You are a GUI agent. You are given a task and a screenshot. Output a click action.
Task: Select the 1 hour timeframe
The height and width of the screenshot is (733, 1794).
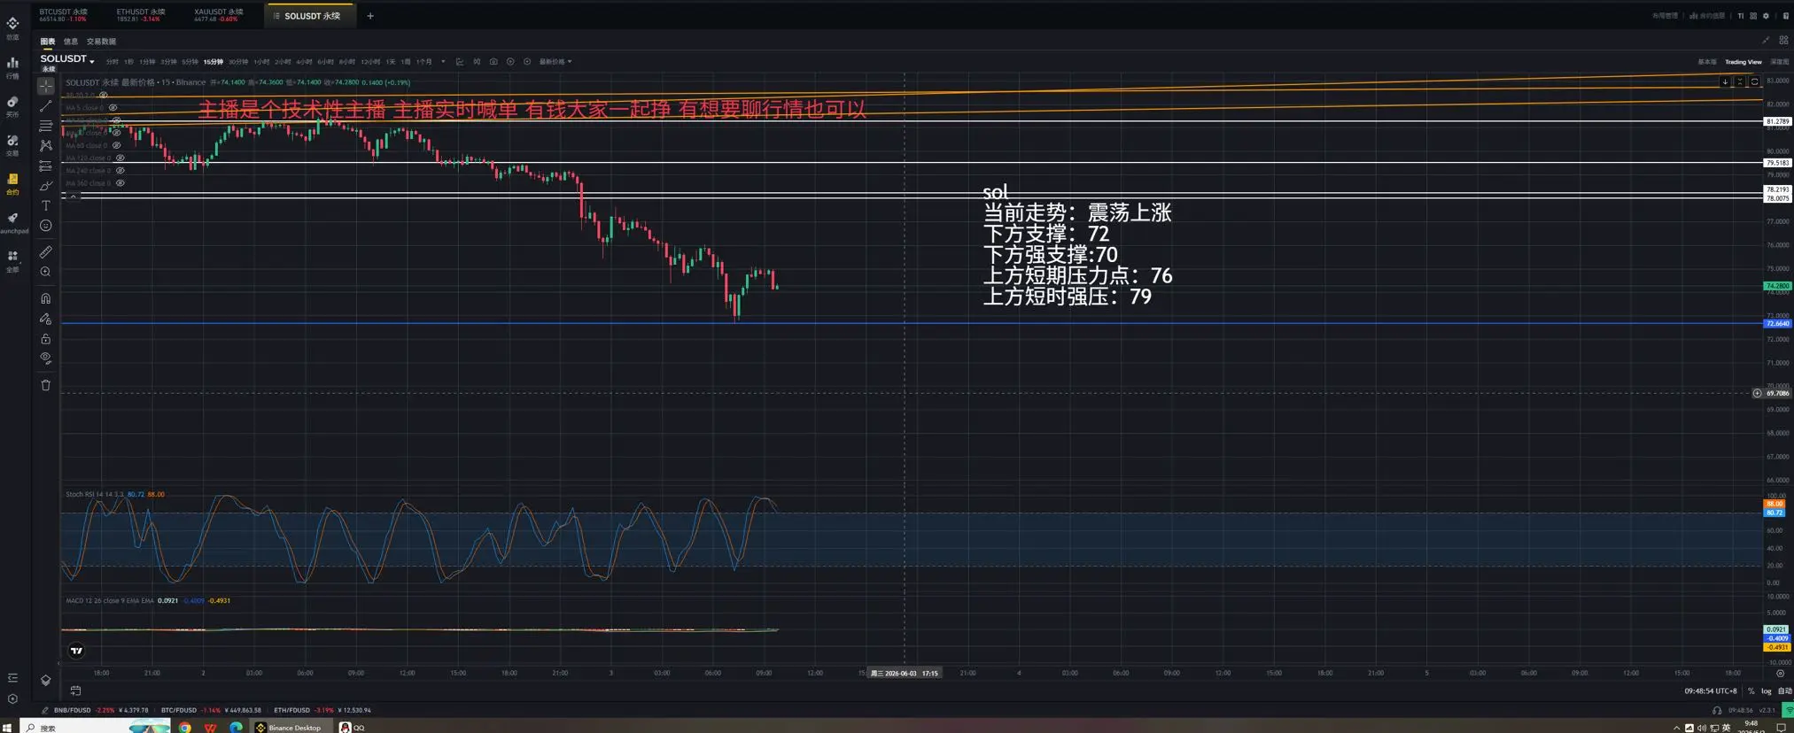[261, 62]
